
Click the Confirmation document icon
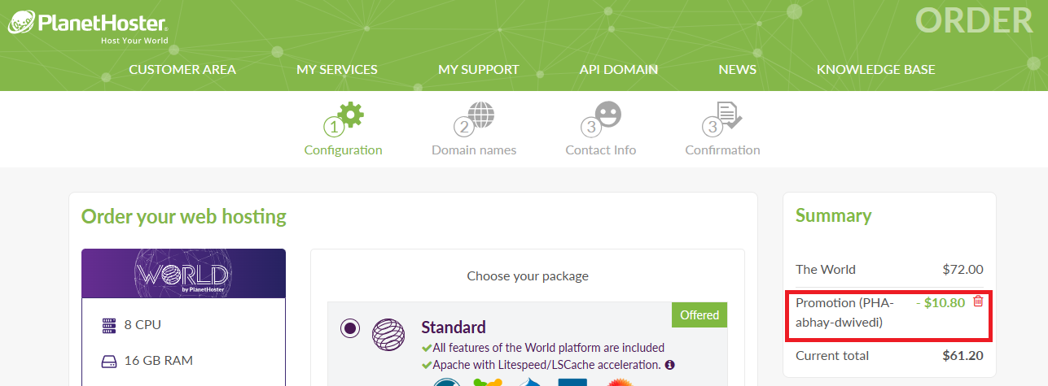pyautogui.click(x=730, y=115)
